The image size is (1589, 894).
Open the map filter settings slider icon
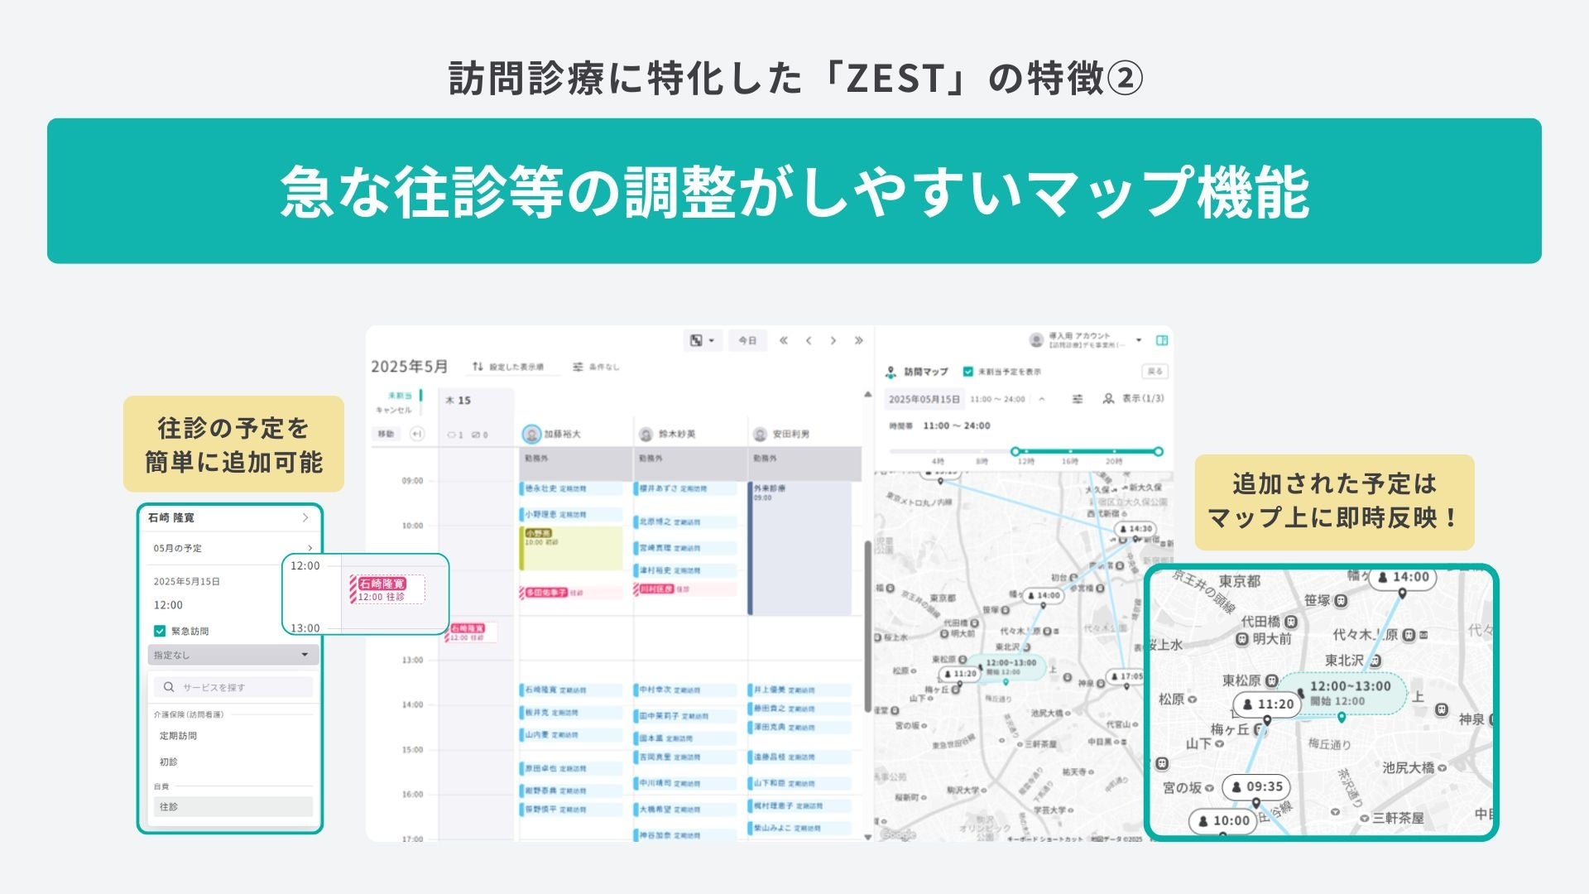(x=1078, y=399)
